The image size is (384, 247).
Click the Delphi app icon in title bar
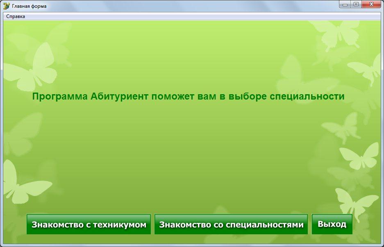click(x=7, y=6)
